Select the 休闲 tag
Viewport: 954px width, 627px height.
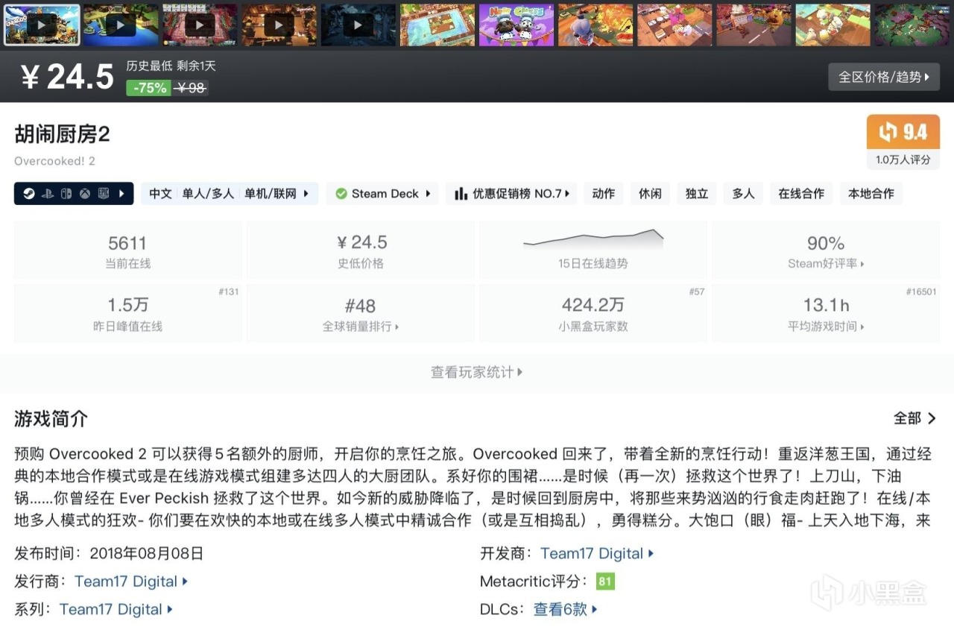click(x=650, y=194)
